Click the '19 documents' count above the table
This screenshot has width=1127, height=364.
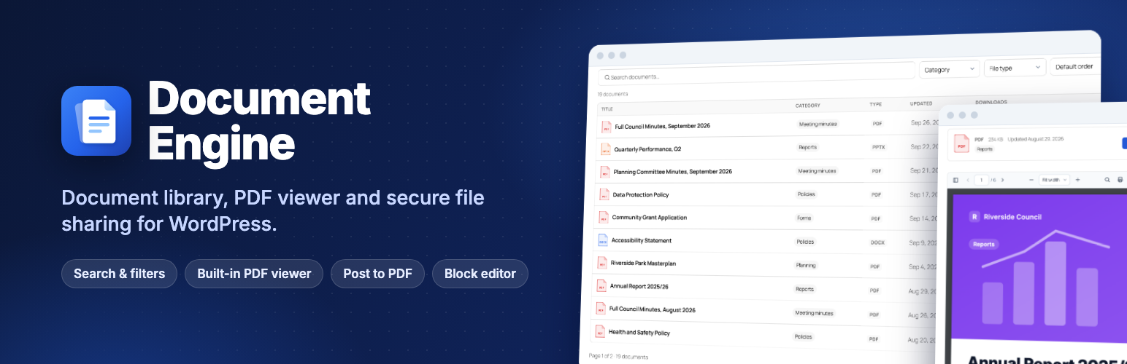point(613,94)
